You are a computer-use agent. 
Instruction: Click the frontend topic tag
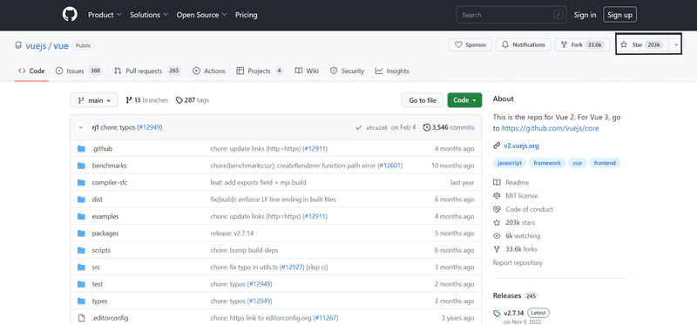(605, 163)
